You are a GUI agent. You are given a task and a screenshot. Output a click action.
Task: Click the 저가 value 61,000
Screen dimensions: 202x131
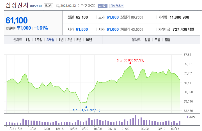(113, 29)
